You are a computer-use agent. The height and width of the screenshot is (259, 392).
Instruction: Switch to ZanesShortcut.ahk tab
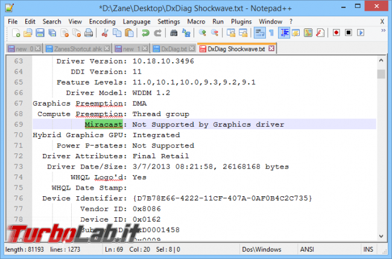(78, 48)
